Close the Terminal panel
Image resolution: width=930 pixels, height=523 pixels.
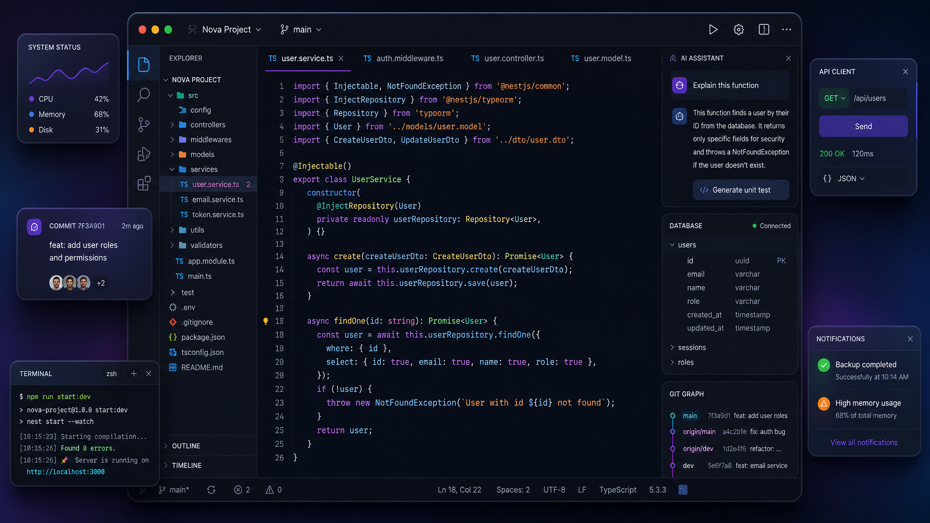(x=148, y=374)
